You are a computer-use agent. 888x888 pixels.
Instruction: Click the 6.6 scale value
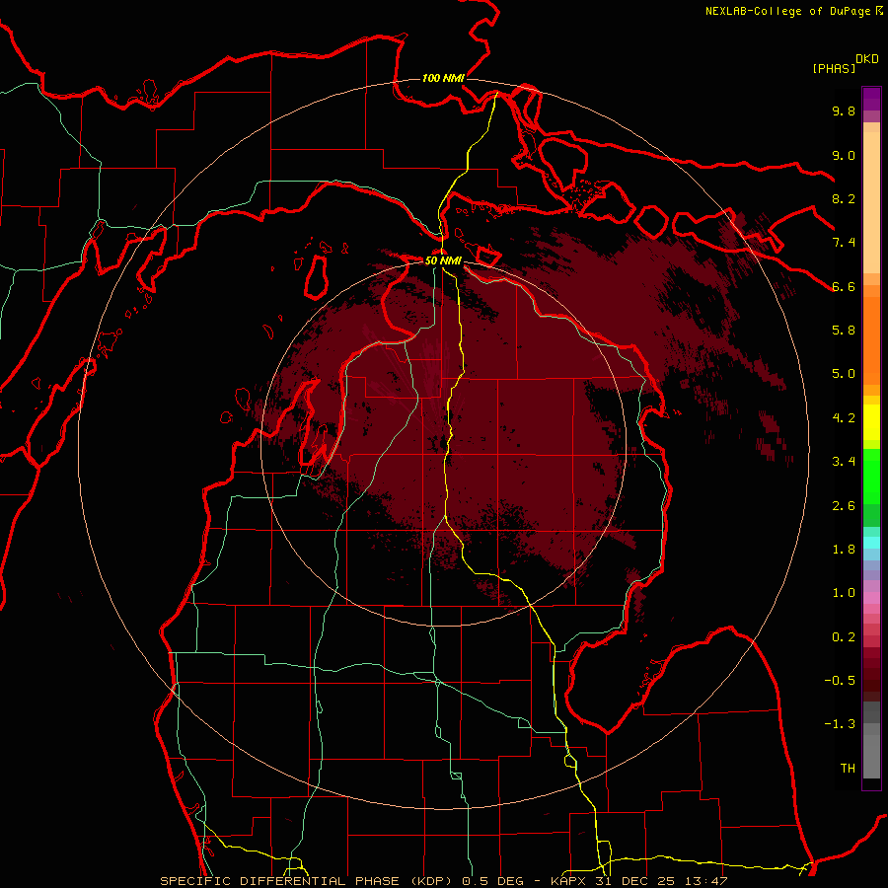[x=844, y=286]
